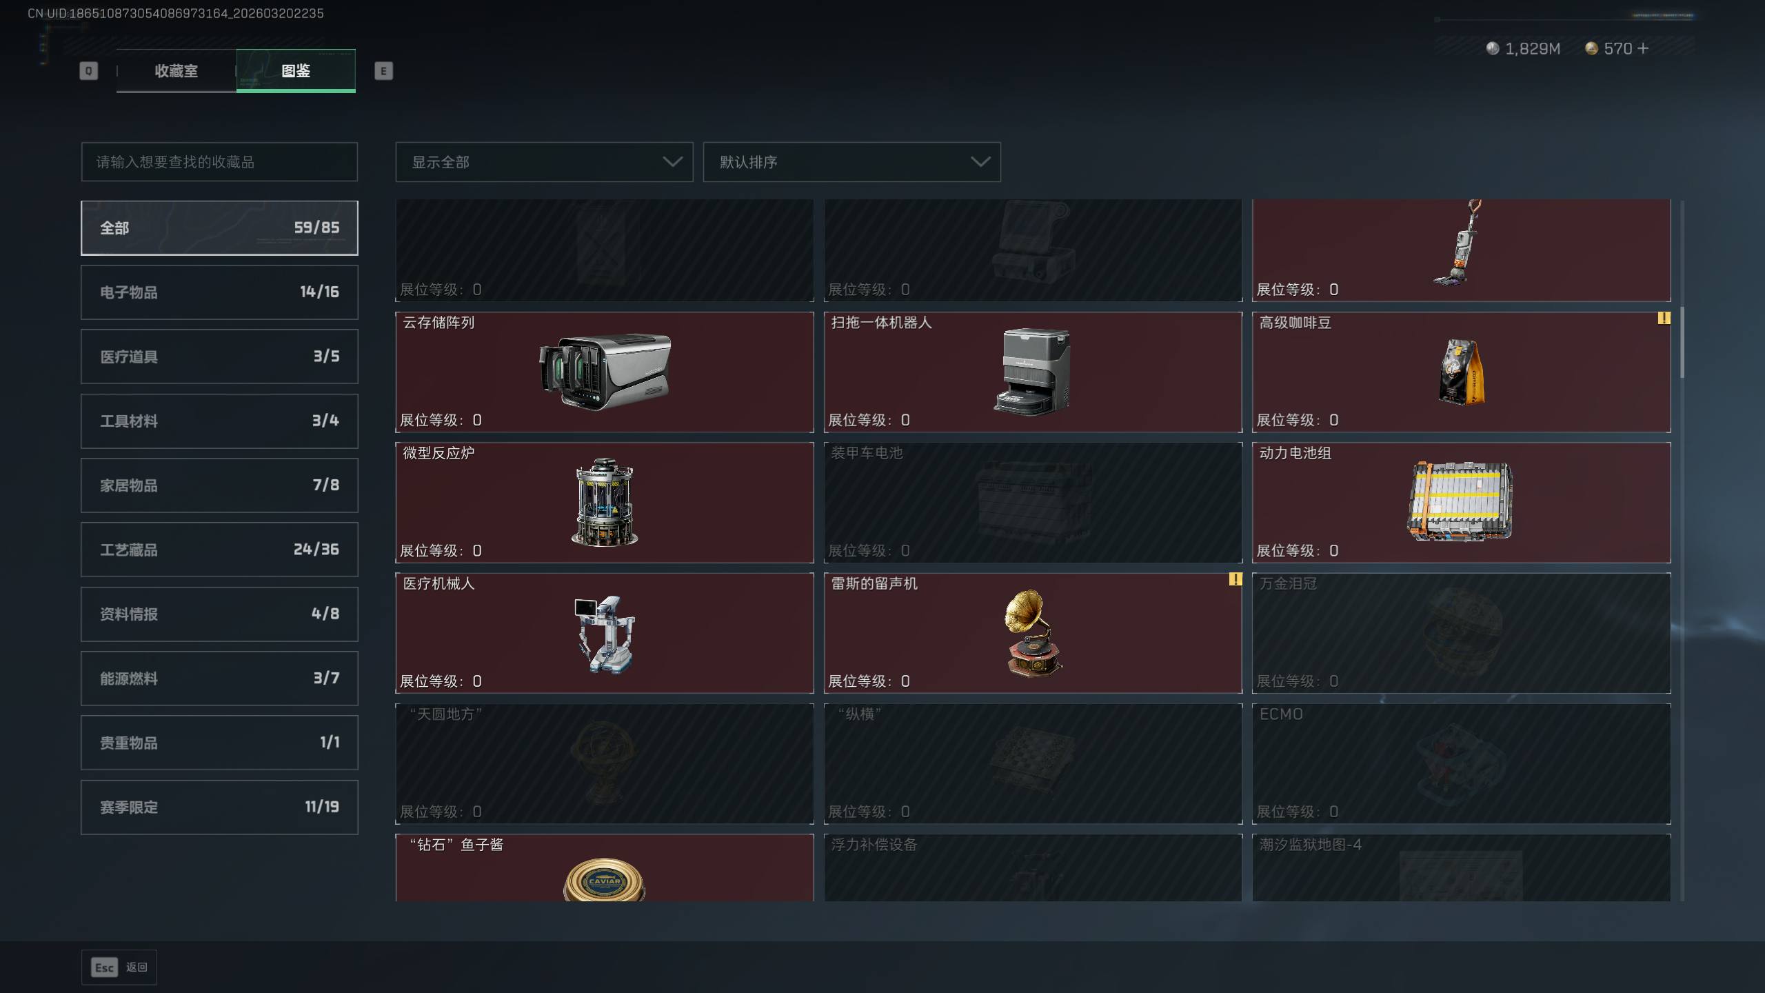
Task: Select the 图鉴 tab
Action: (296, 70)
